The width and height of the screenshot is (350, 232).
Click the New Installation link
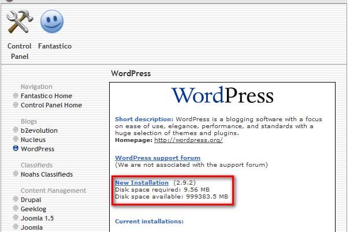(142, 182)
